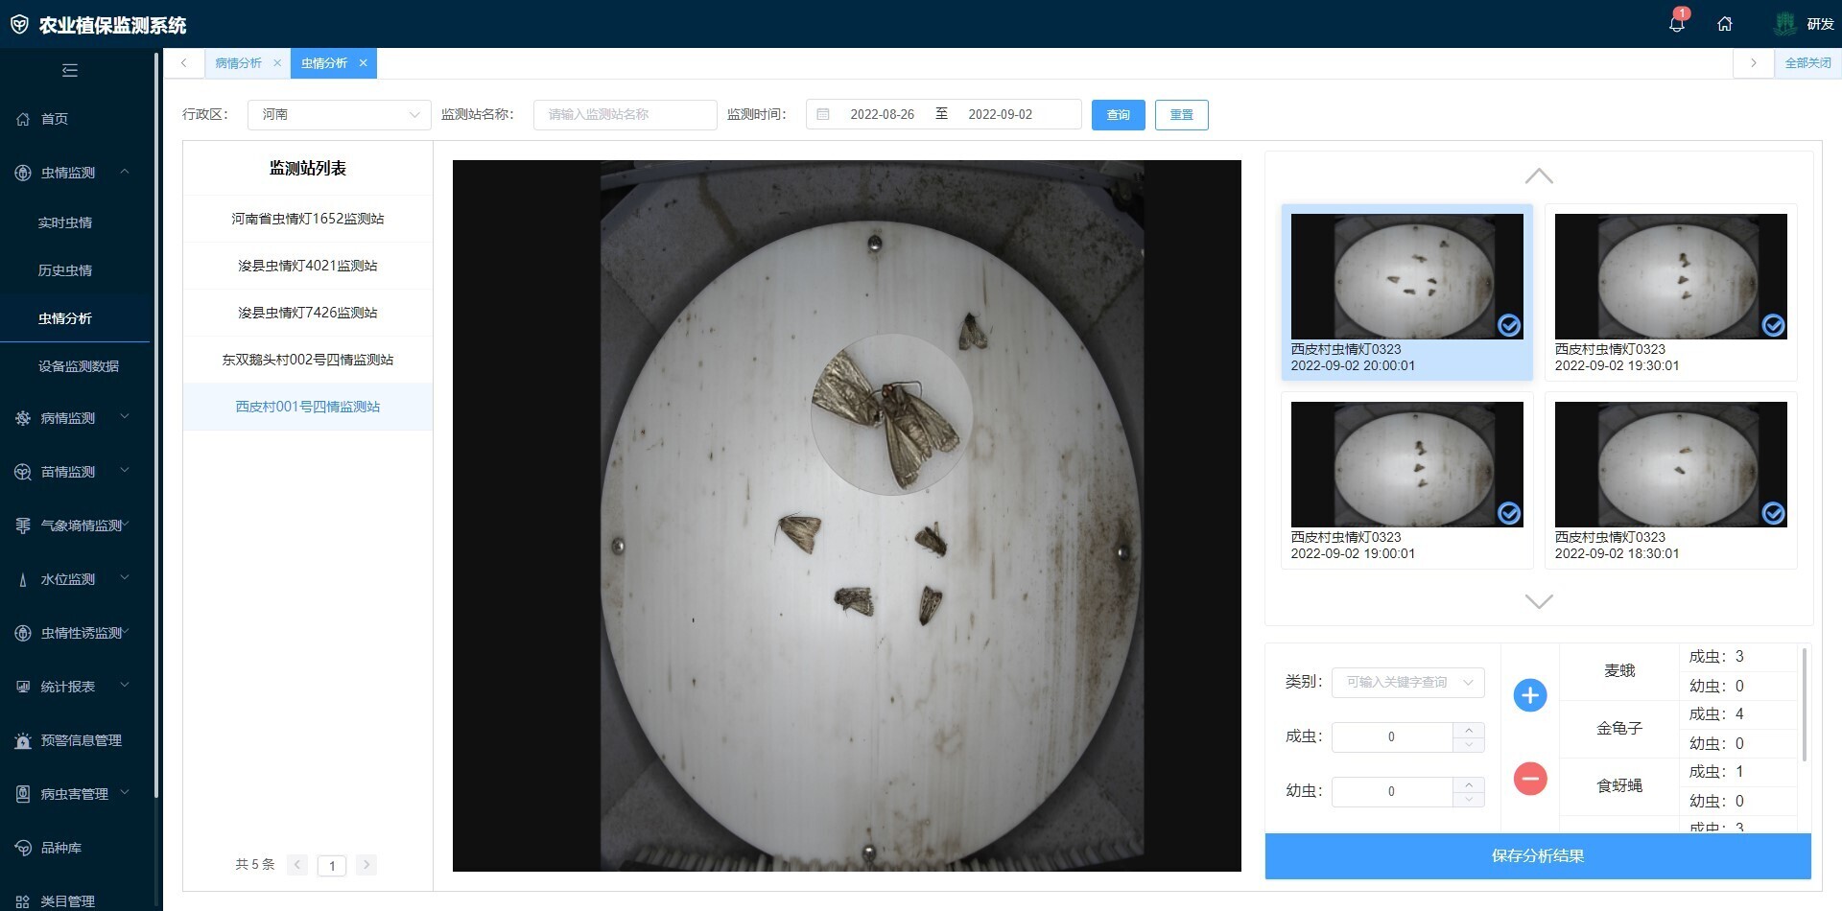This screenshot has height=911, width=1842.
Task: Click the red minus remove icon
Action: [1529, 778]
